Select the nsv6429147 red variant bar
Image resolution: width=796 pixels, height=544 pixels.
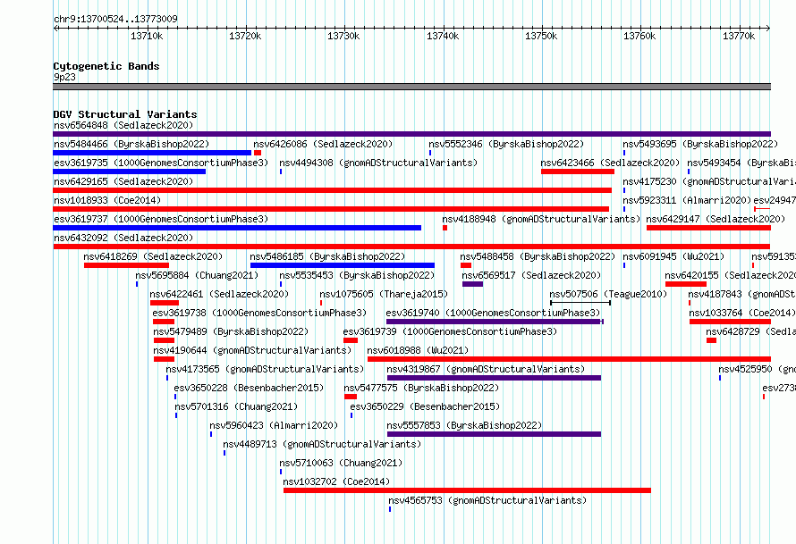click(708, 228)
